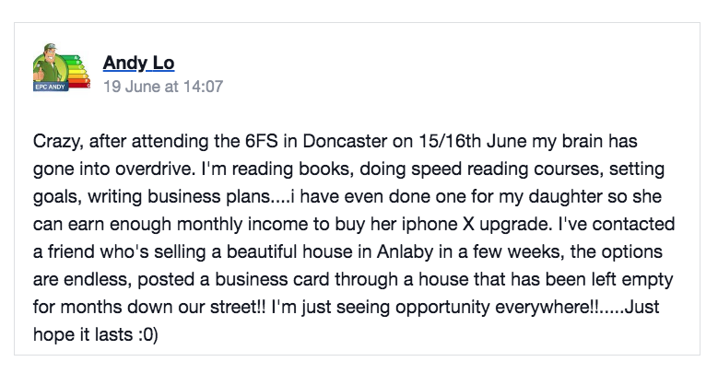Click 6FS in the post text

click(262, 141)
